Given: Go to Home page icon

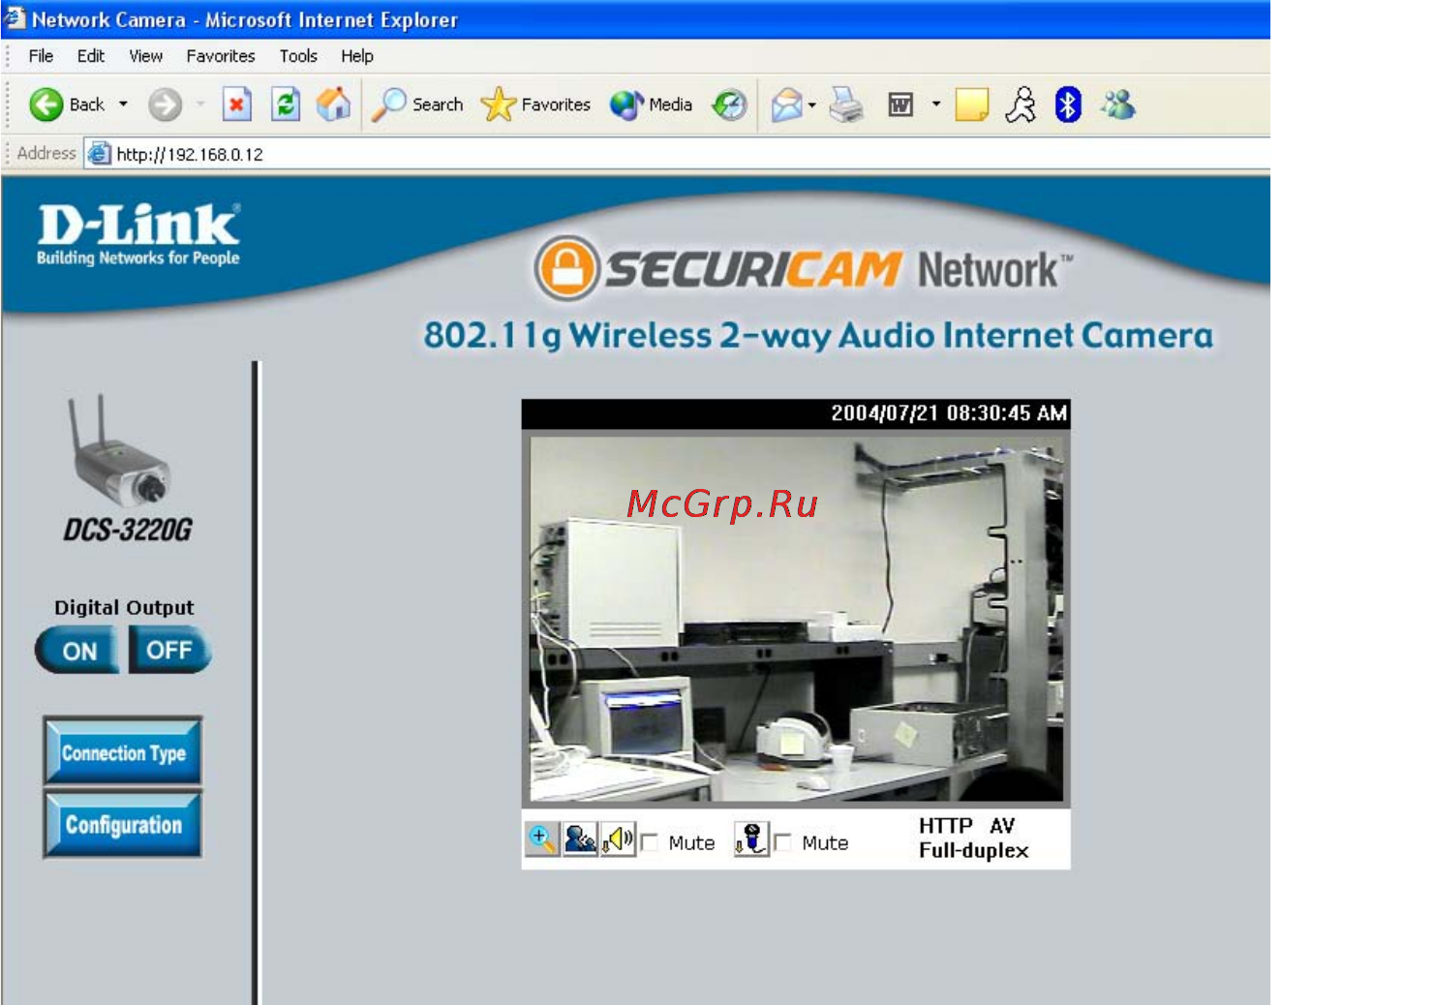Looking at the screenshot, I should tap(334, 105).
